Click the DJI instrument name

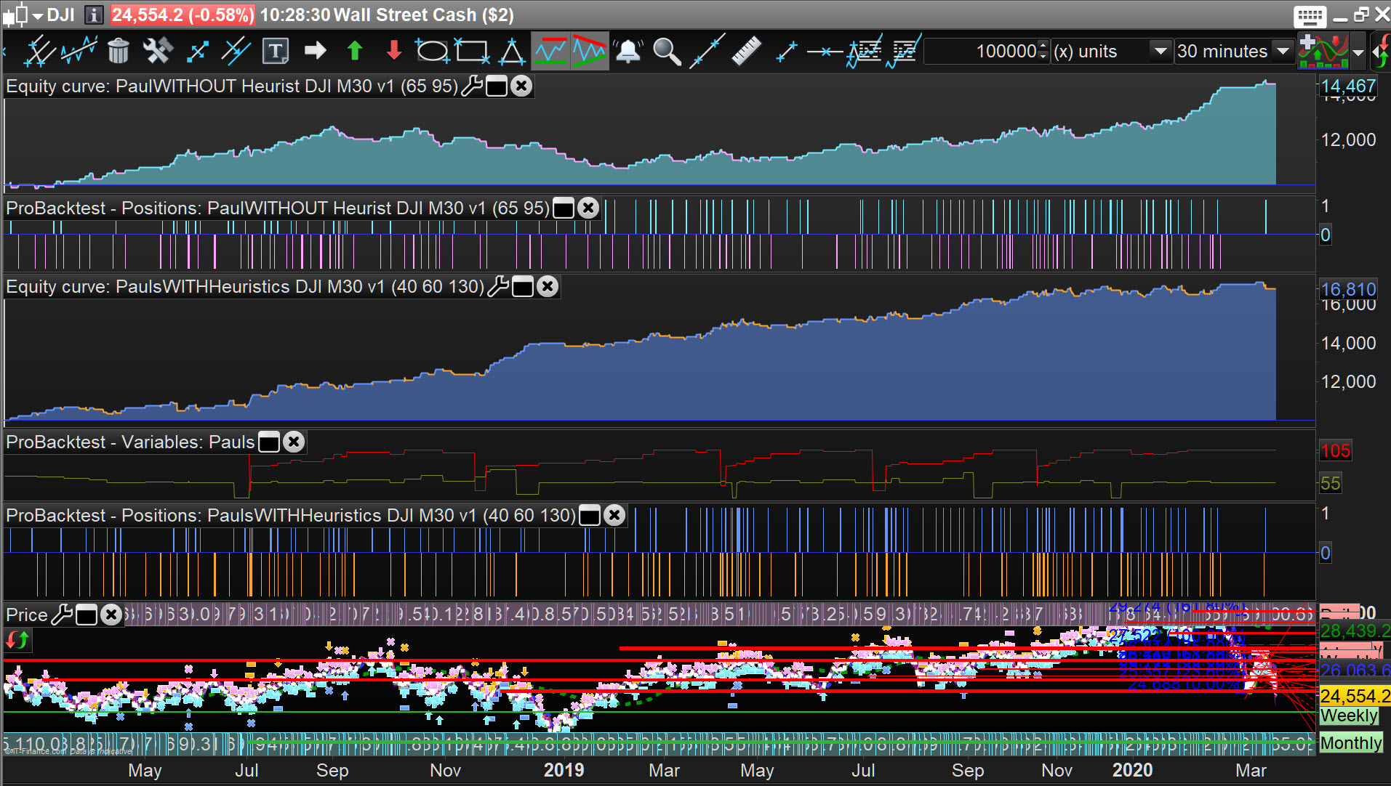(61, 15)
